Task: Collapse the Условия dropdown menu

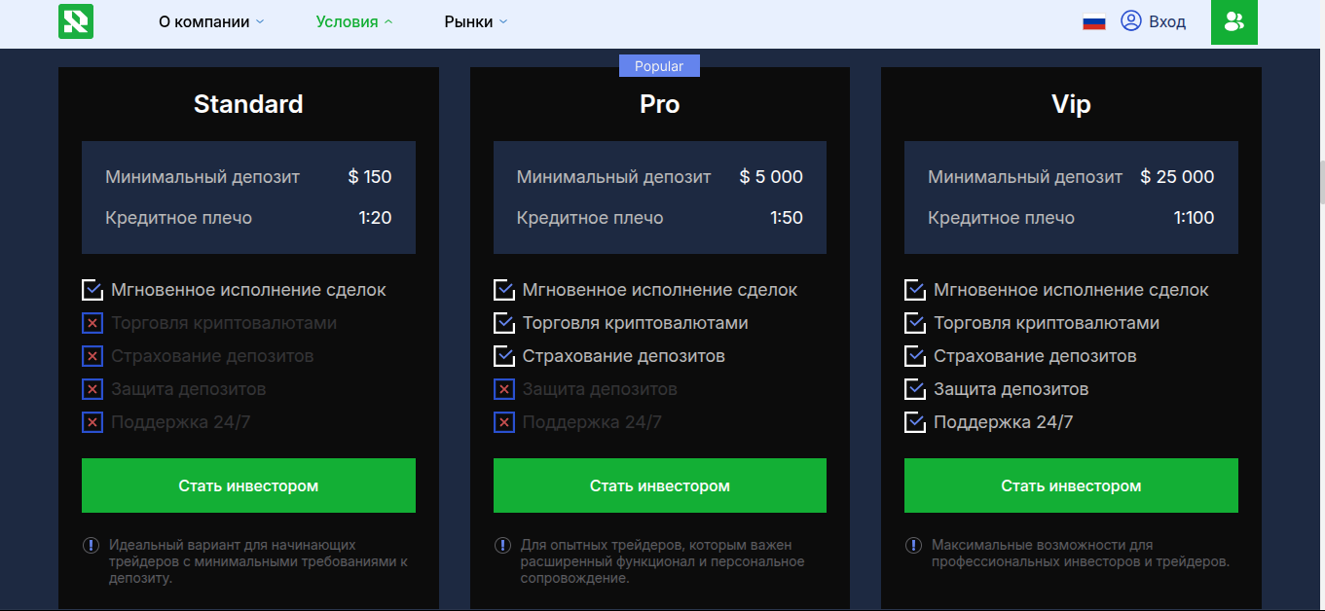Action: coord(354,21)
